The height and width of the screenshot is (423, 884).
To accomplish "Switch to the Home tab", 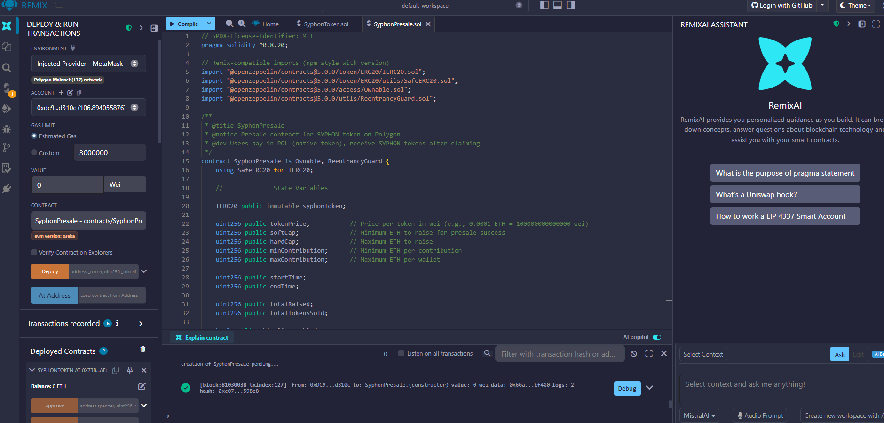I will click(x=266, y=24).
